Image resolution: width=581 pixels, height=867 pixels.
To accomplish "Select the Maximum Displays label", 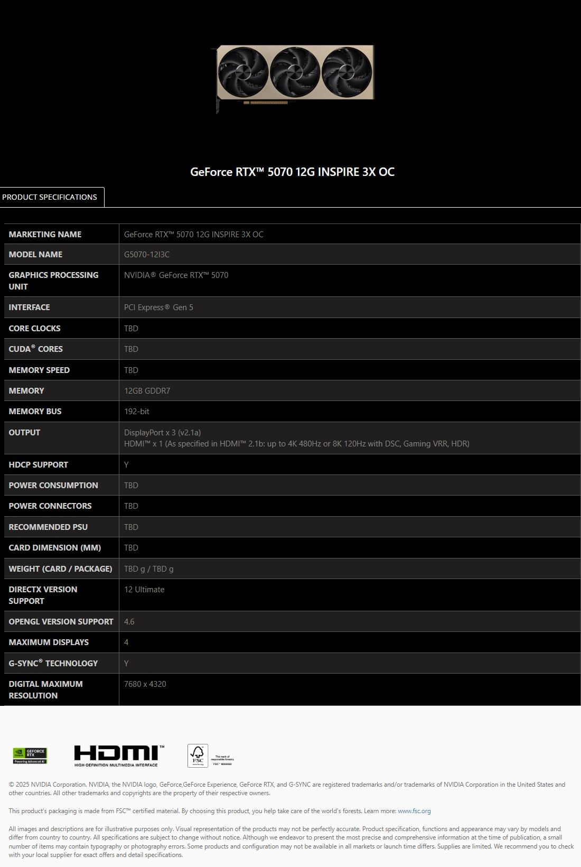I will [x=49, y=642].
